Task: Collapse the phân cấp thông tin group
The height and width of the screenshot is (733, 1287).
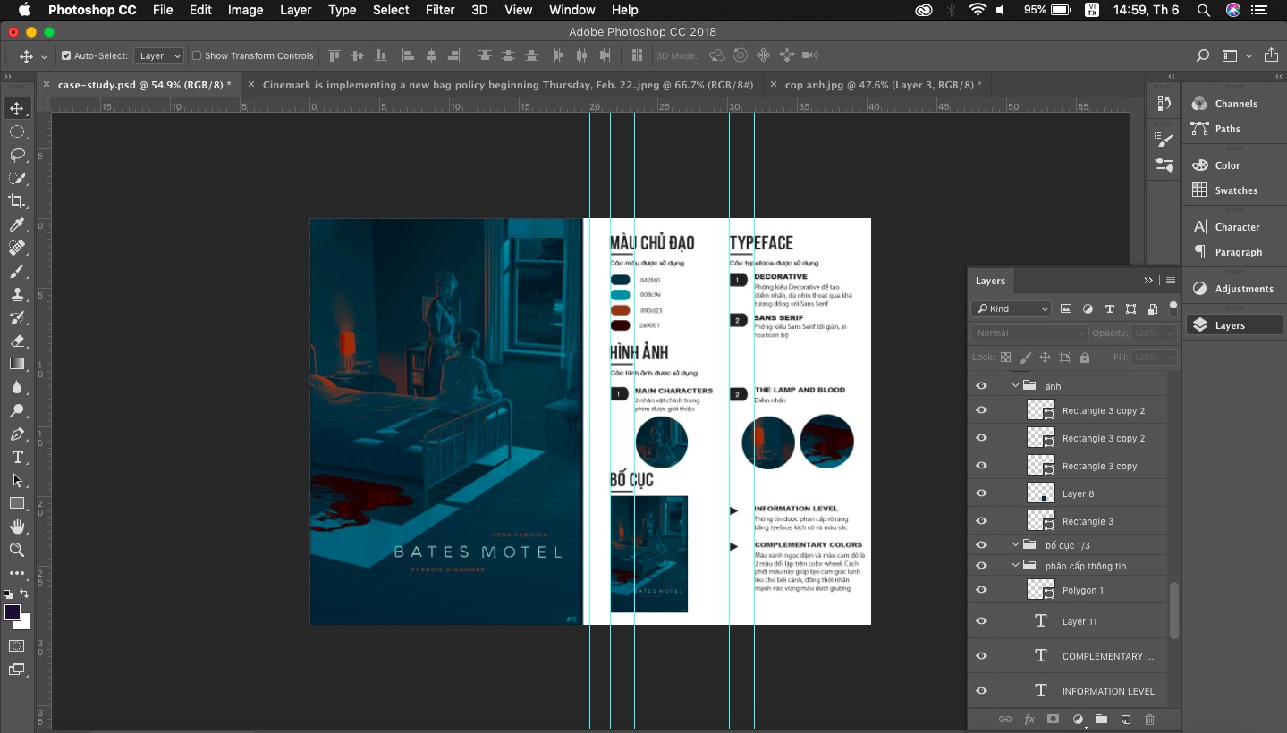Action: 1015,566
